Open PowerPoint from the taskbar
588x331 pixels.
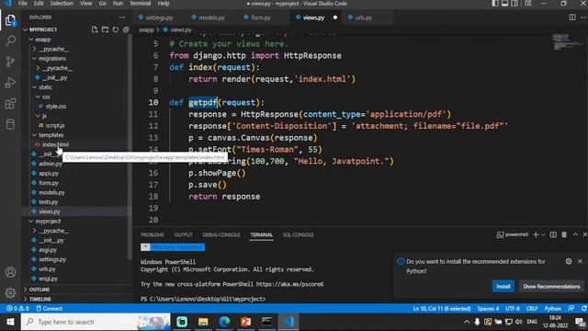pos(246,322)
